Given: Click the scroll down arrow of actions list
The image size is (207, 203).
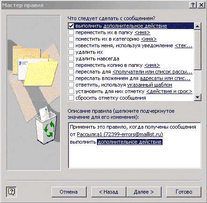Looking at the screenshot, I should (x=198, y=97).
